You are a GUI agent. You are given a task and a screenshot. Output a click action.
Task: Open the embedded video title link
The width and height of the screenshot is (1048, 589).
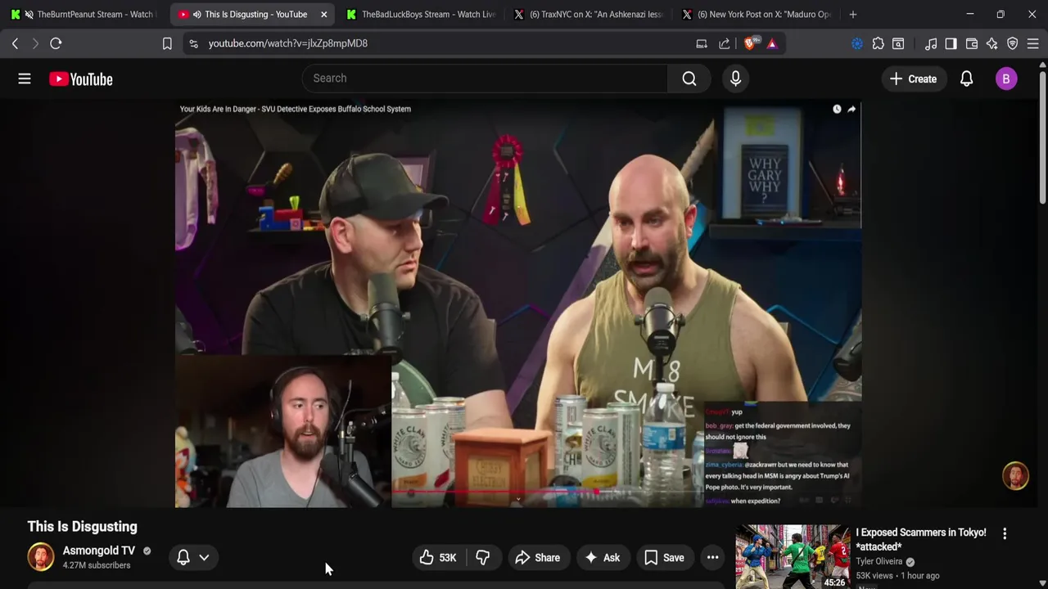point(295,109)
